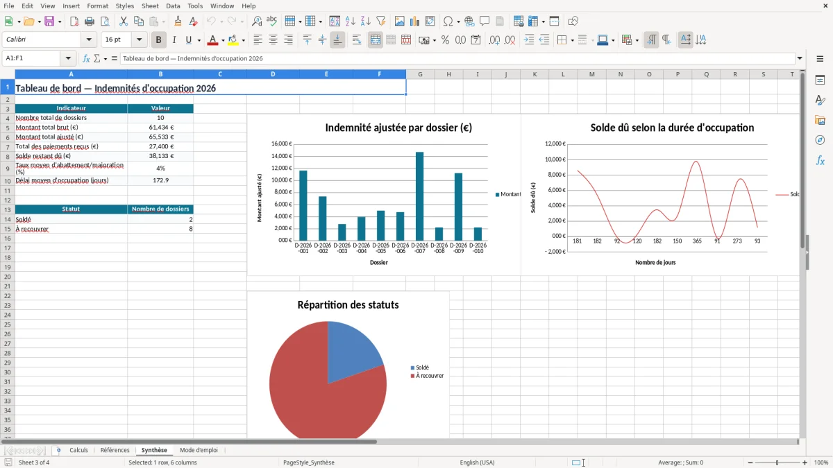Switch to the Calculs sheet tab
The image size is (833, 468).
coord(78,450)
